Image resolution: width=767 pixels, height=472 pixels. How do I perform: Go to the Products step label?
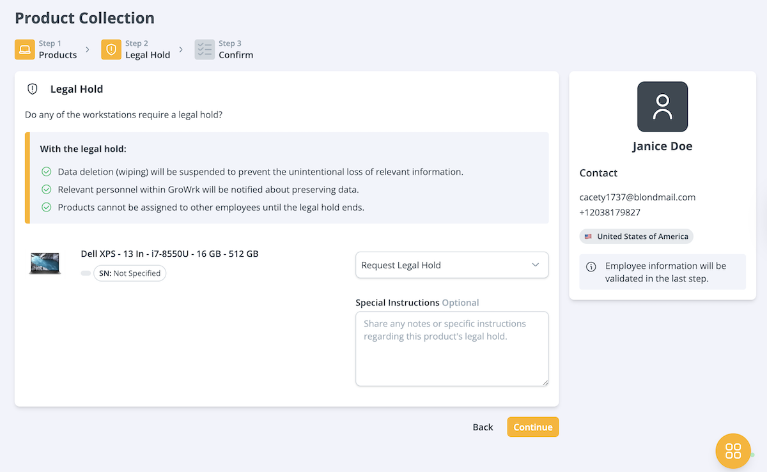pos(58,55)
